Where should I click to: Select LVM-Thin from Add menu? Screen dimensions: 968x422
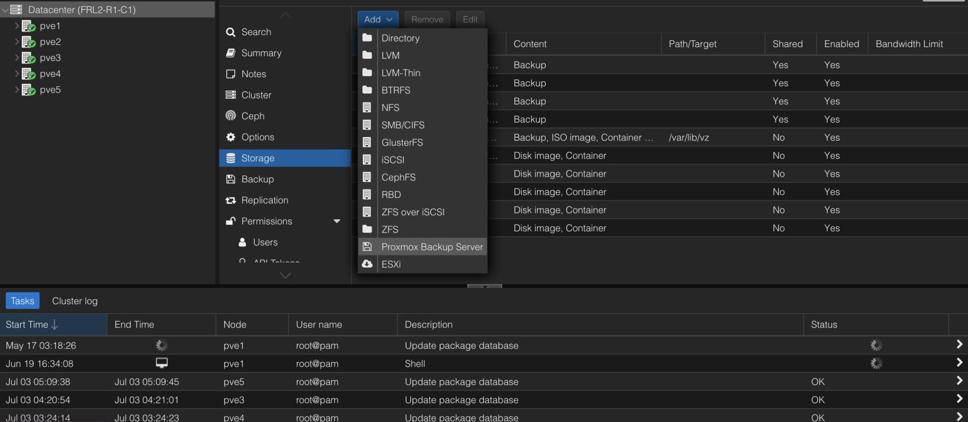coord(423,73)
